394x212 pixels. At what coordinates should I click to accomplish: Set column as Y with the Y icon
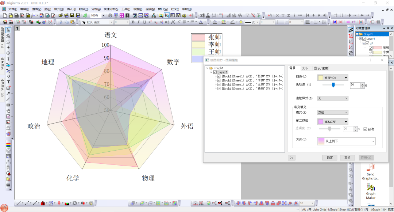click(283, 16)
